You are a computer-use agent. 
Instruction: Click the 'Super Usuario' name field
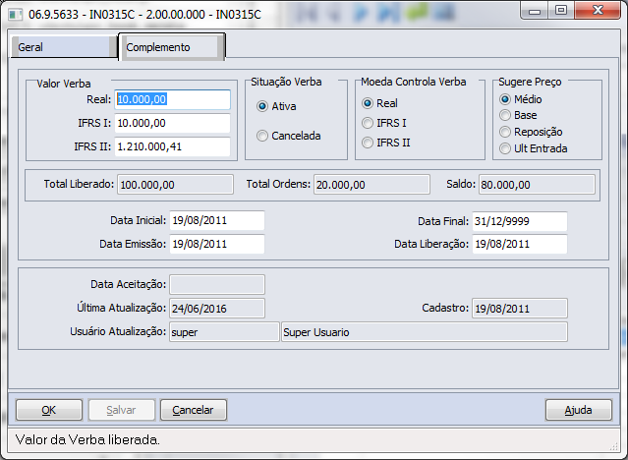425,332
